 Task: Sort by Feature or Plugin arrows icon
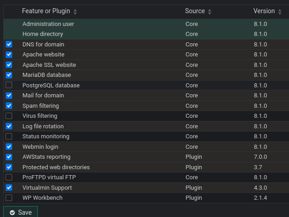75,12
